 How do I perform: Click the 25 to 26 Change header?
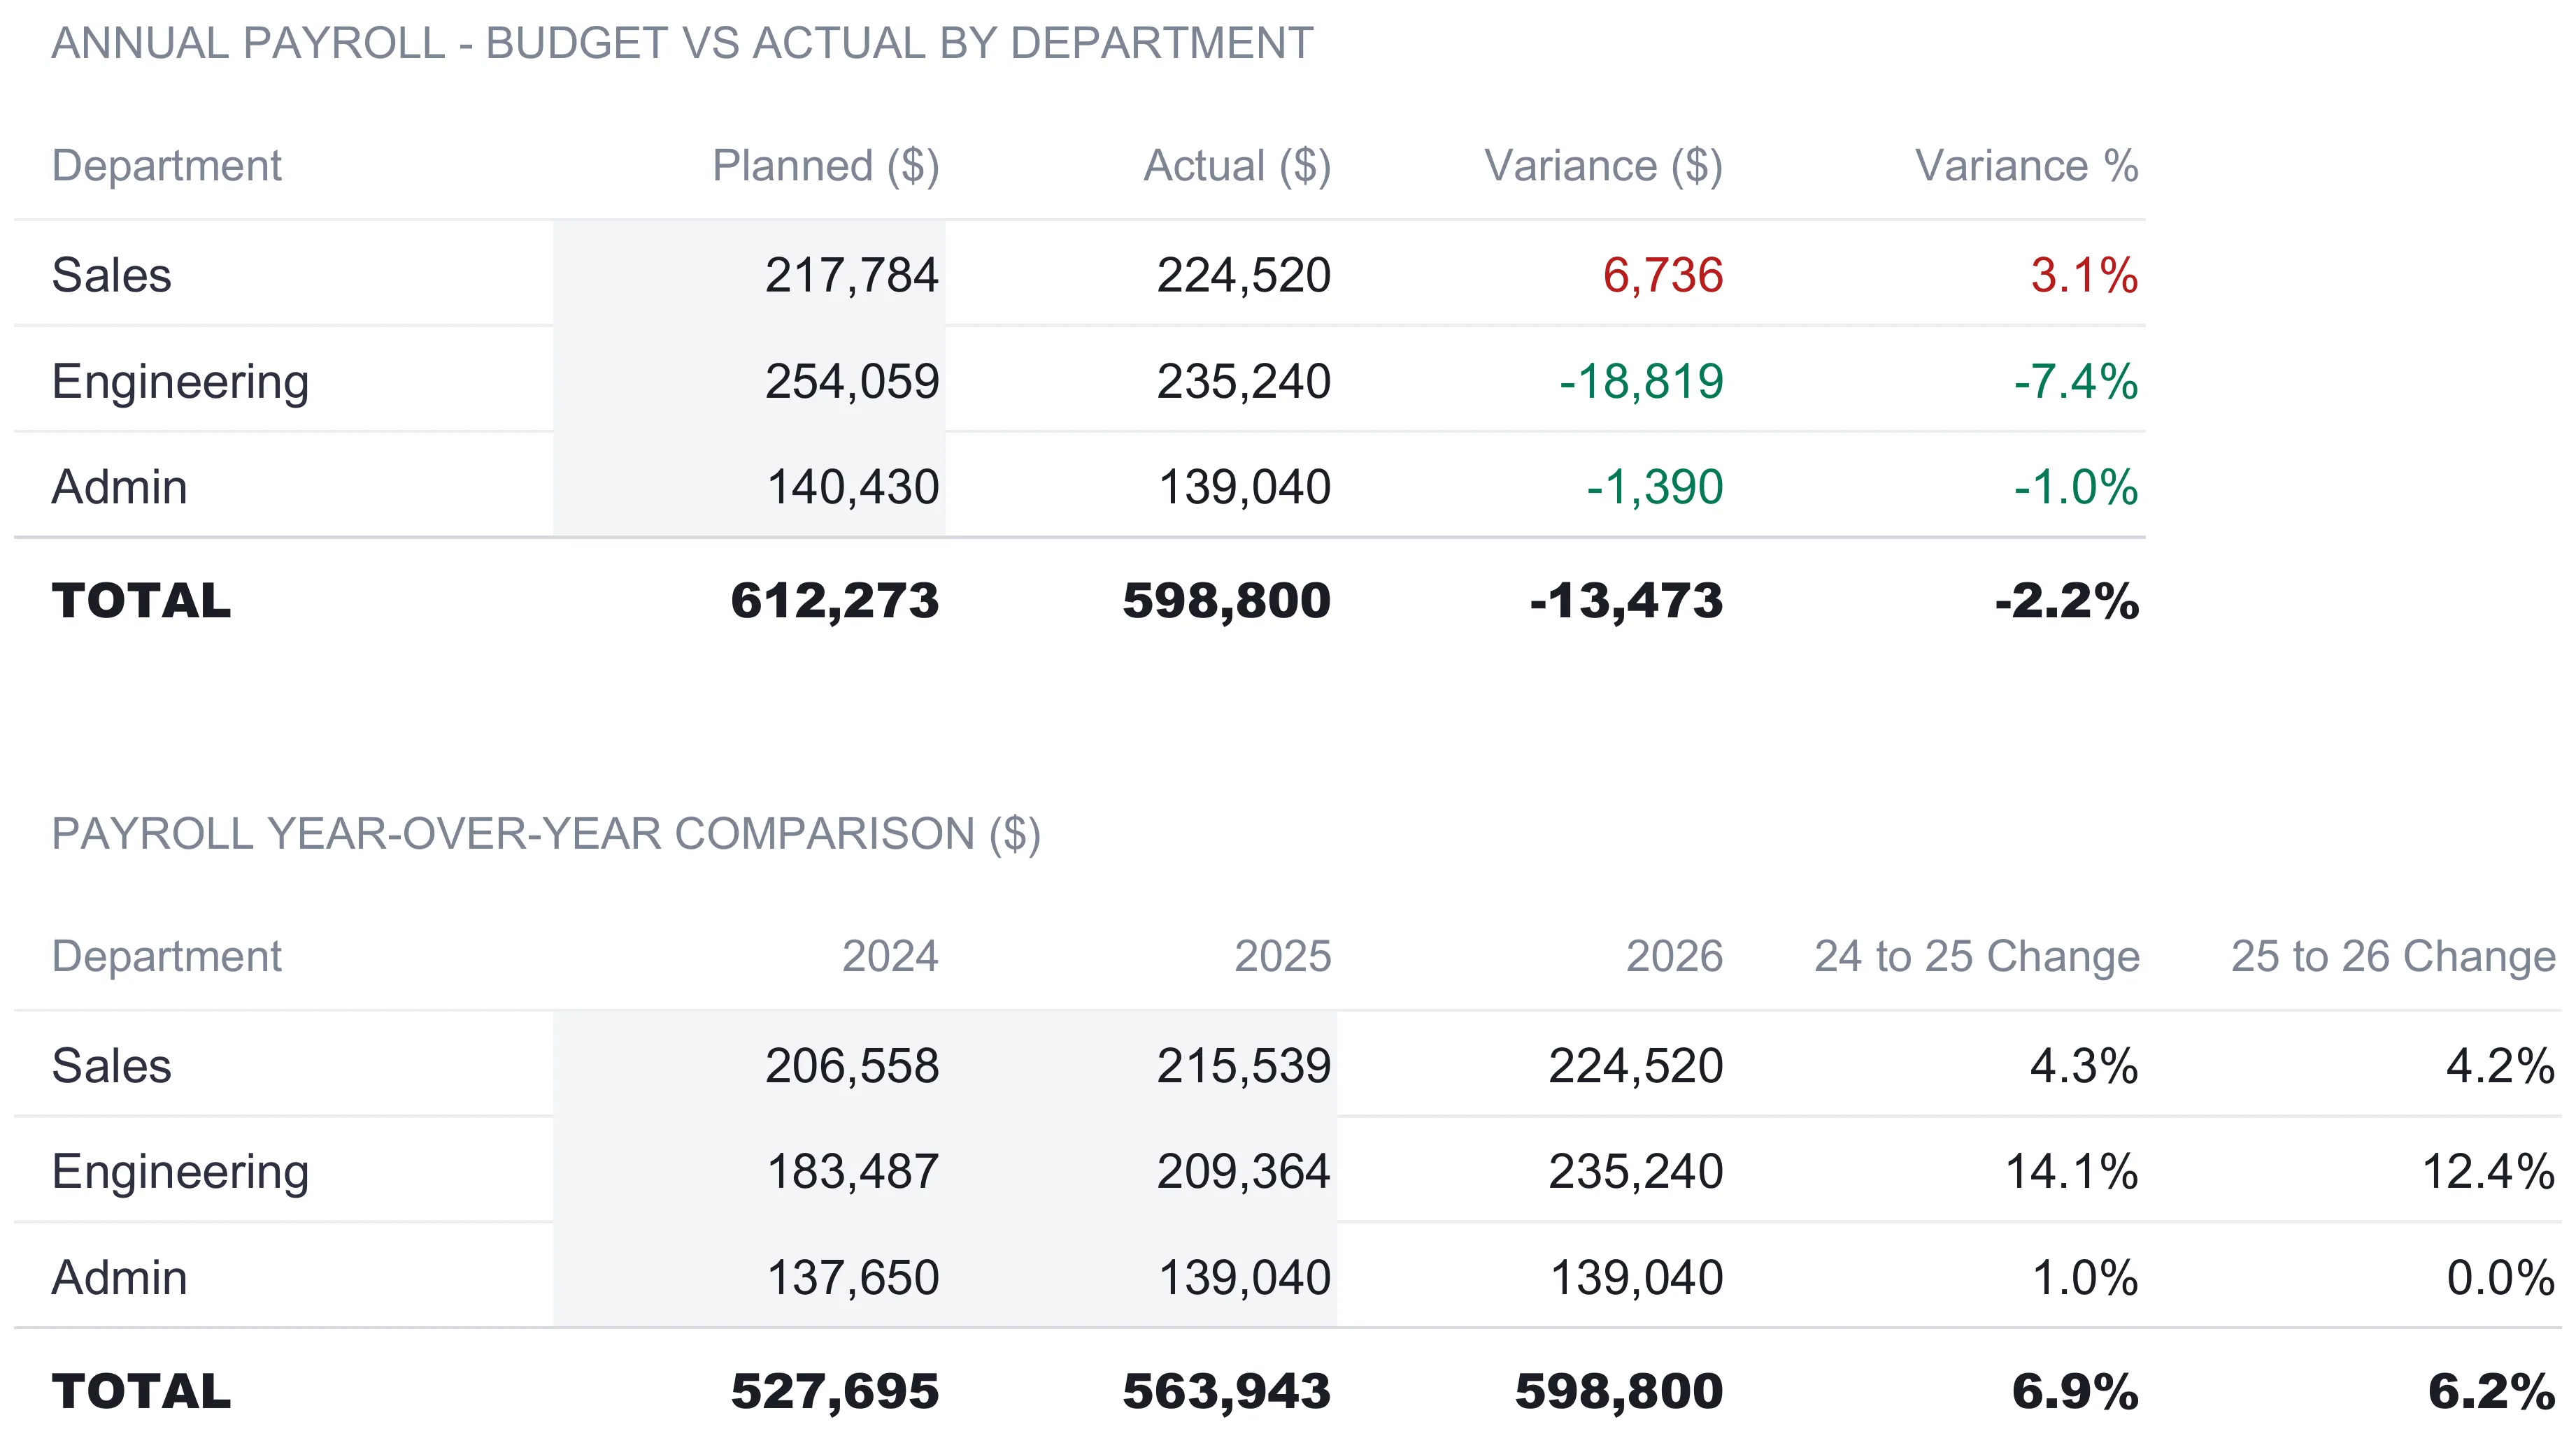pyautogui.click(x=2394, y=956)
